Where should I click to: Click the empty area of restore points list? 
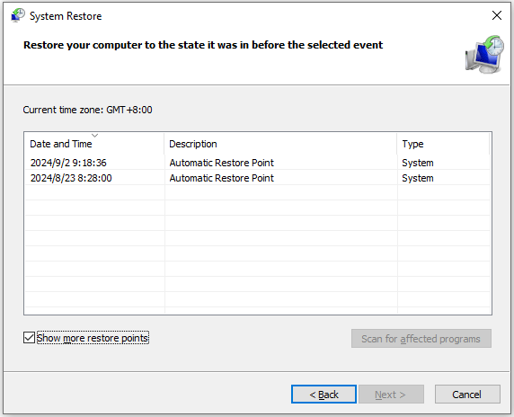pos(257,249)
